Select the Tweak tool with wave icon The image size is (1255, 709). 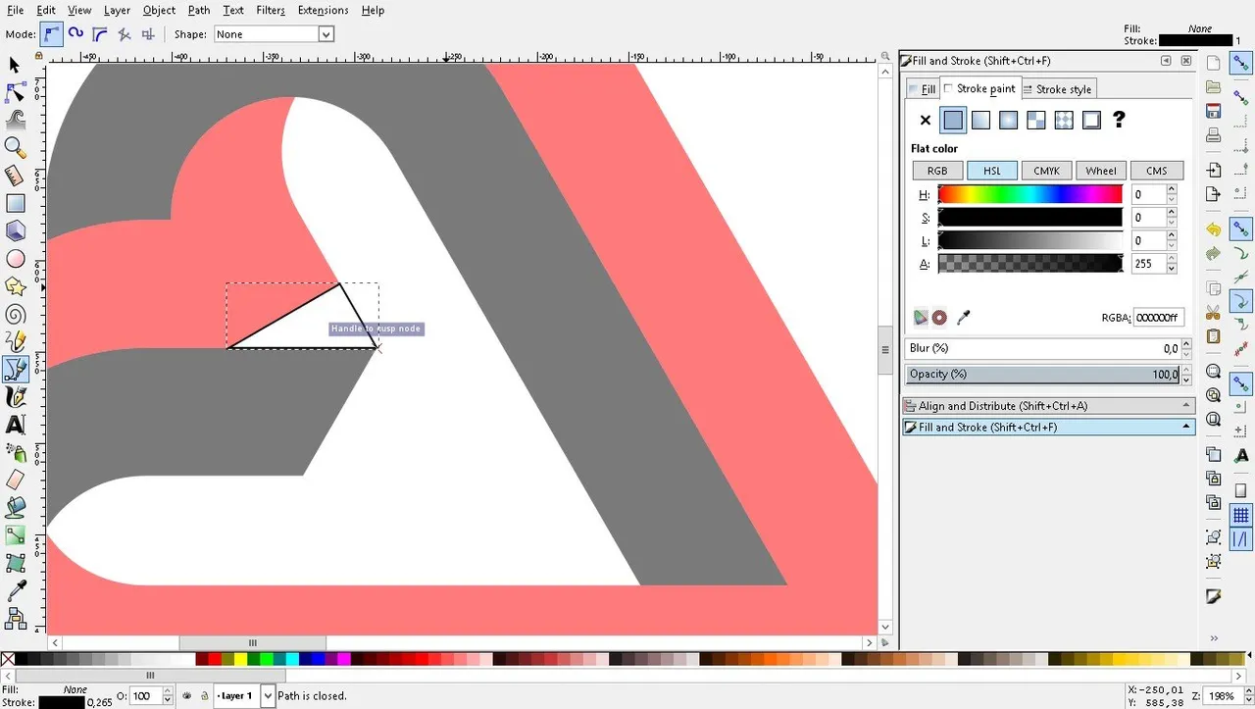coord(15,120)
